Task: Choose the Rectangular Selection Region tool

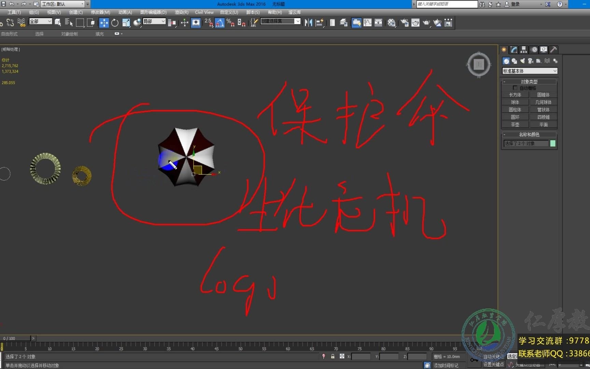Action: click(80, 23)
